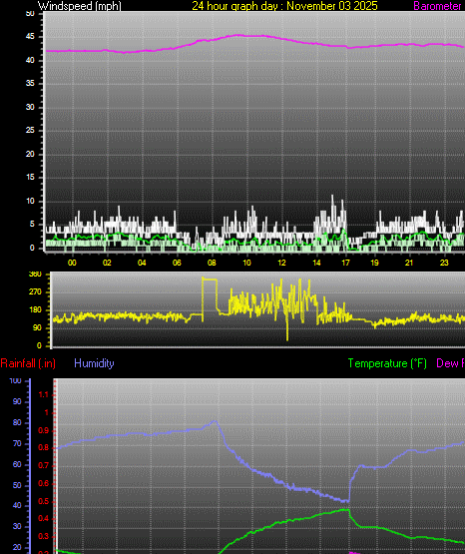Click the '12' hour label on time axis

(x=281, y=263)
